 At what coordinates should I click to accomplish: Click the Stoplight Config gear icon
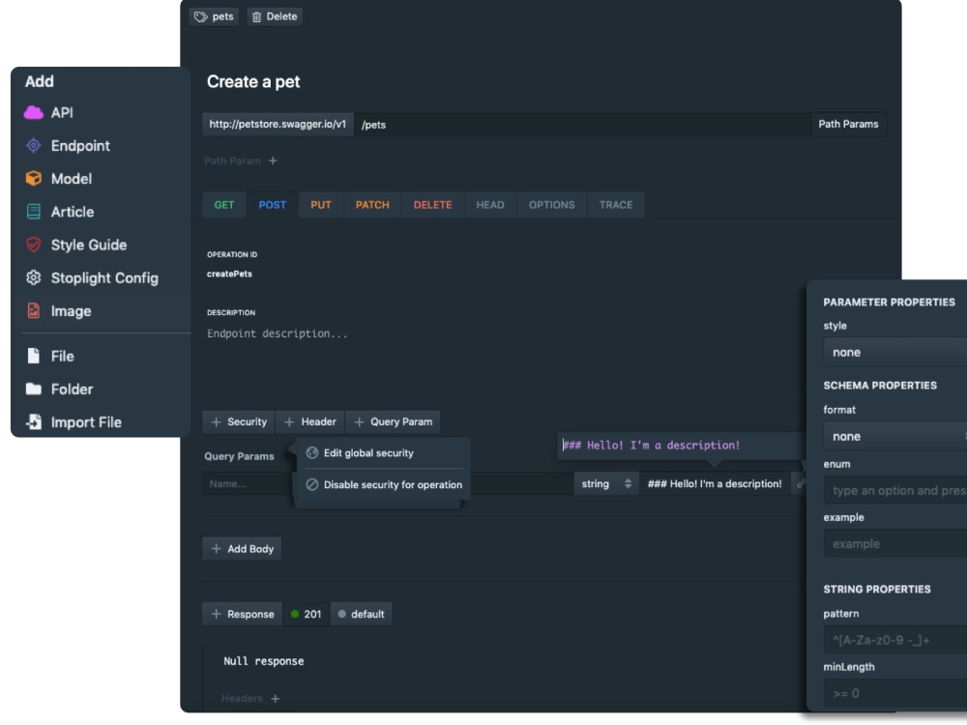(33, 278)
